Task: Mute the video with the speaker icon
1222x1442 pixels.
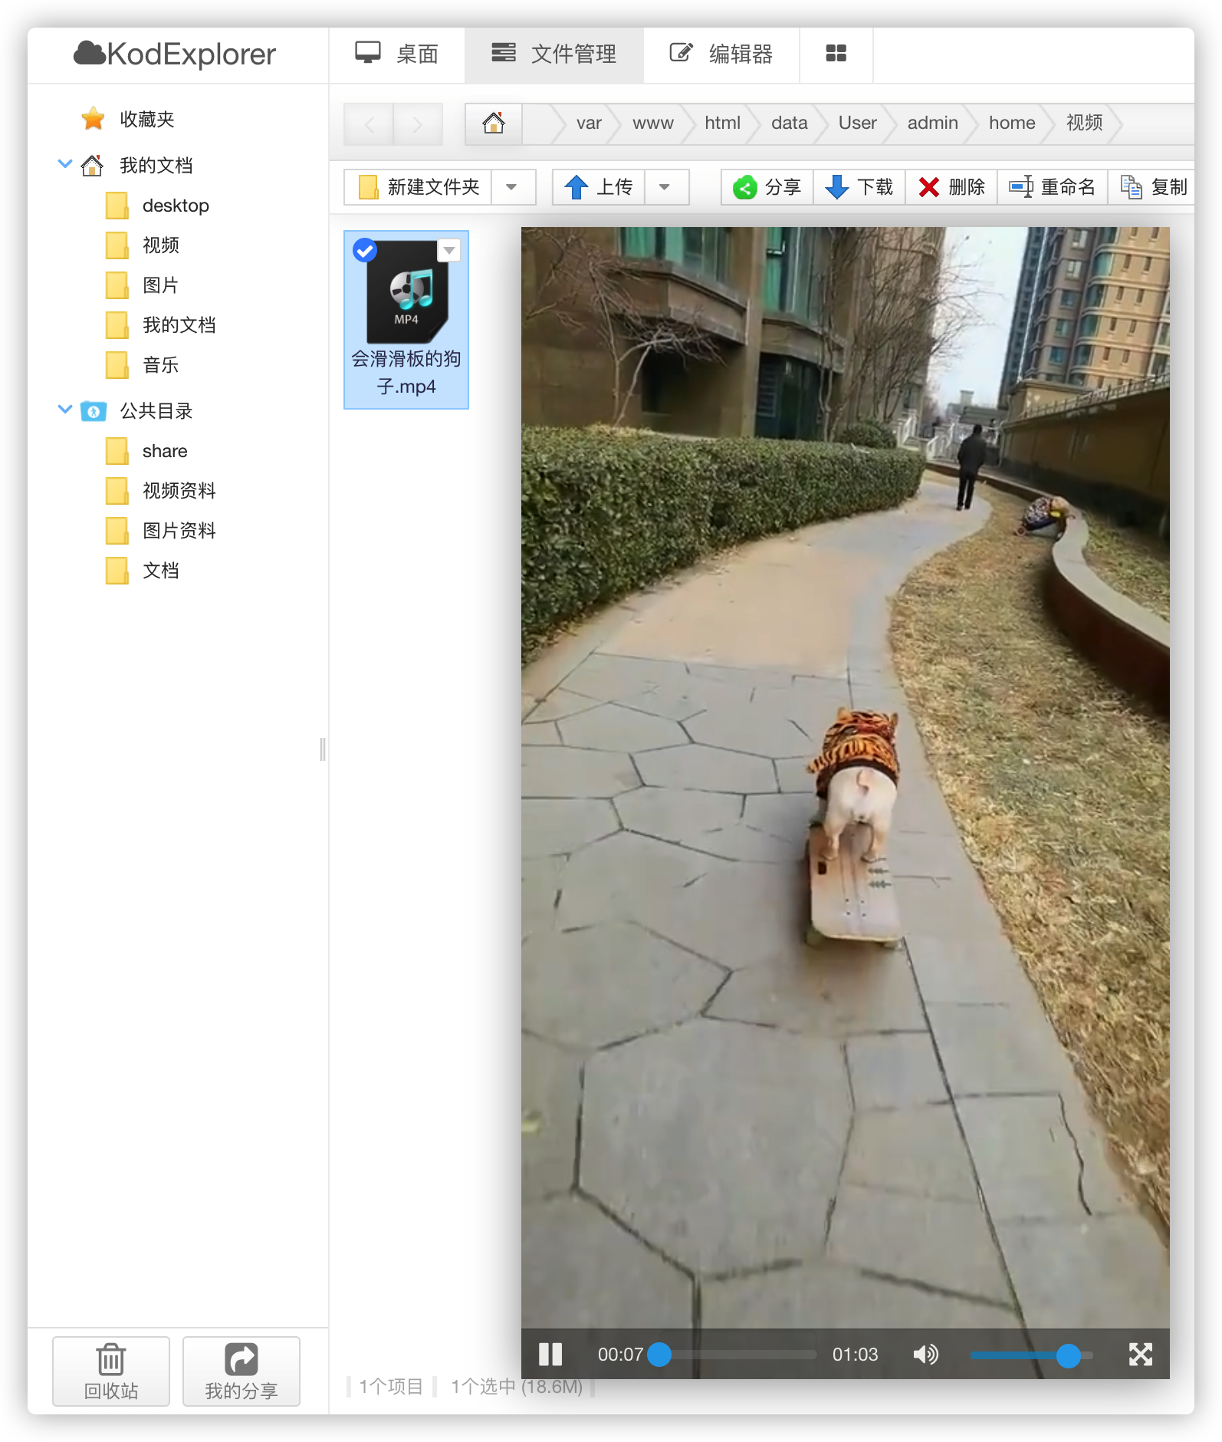Action: coord(925,1355)
